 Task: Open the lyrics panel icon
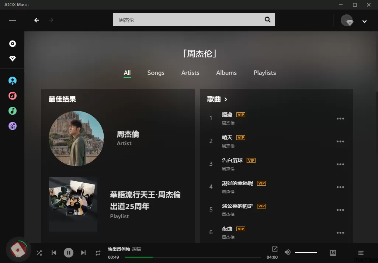point(333,253)
